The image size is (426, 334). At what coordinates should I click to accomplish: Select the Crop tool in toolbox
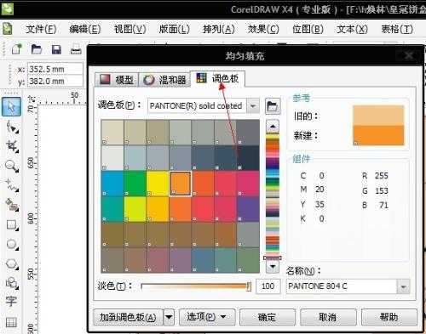(12, 146)
